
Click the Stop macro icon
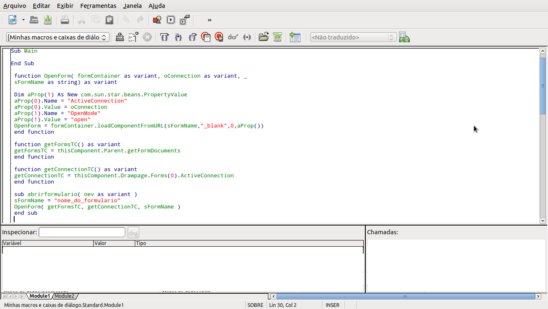(x=147, y=37)
